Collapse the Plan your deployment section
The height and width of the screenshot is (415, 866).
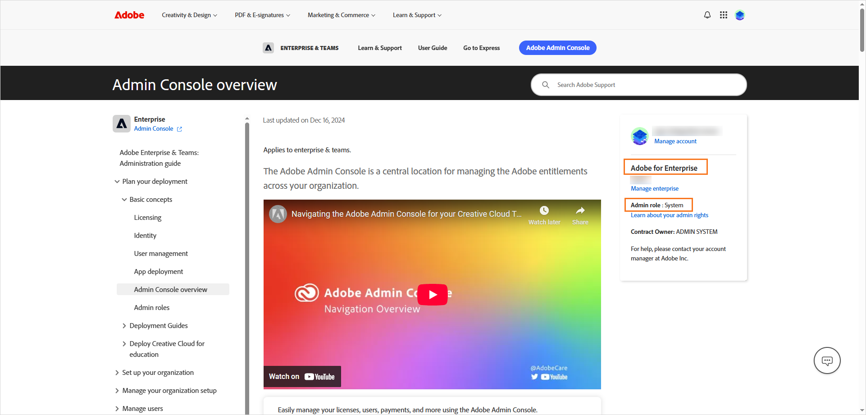117,182
